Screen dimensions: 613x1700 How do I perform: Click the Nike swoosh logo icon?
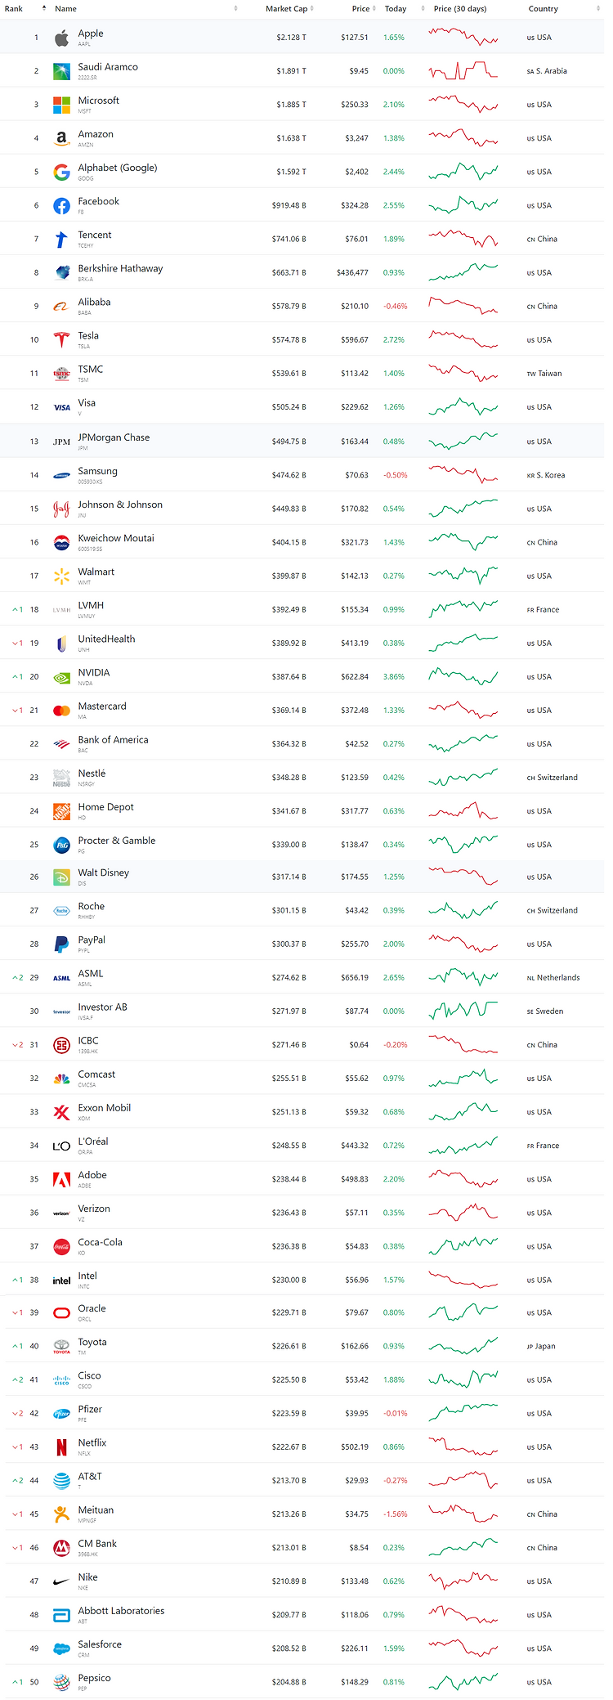coord(61,1581)
